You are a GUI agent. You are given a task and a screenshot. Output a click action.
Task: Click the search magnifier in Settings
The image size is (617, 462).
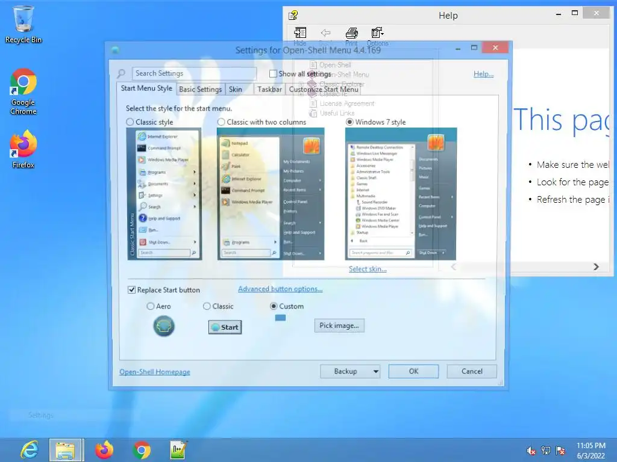(x=121, y=73)
